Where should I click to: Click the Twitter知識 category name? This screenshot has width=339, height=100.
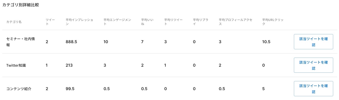click(16, 65)
